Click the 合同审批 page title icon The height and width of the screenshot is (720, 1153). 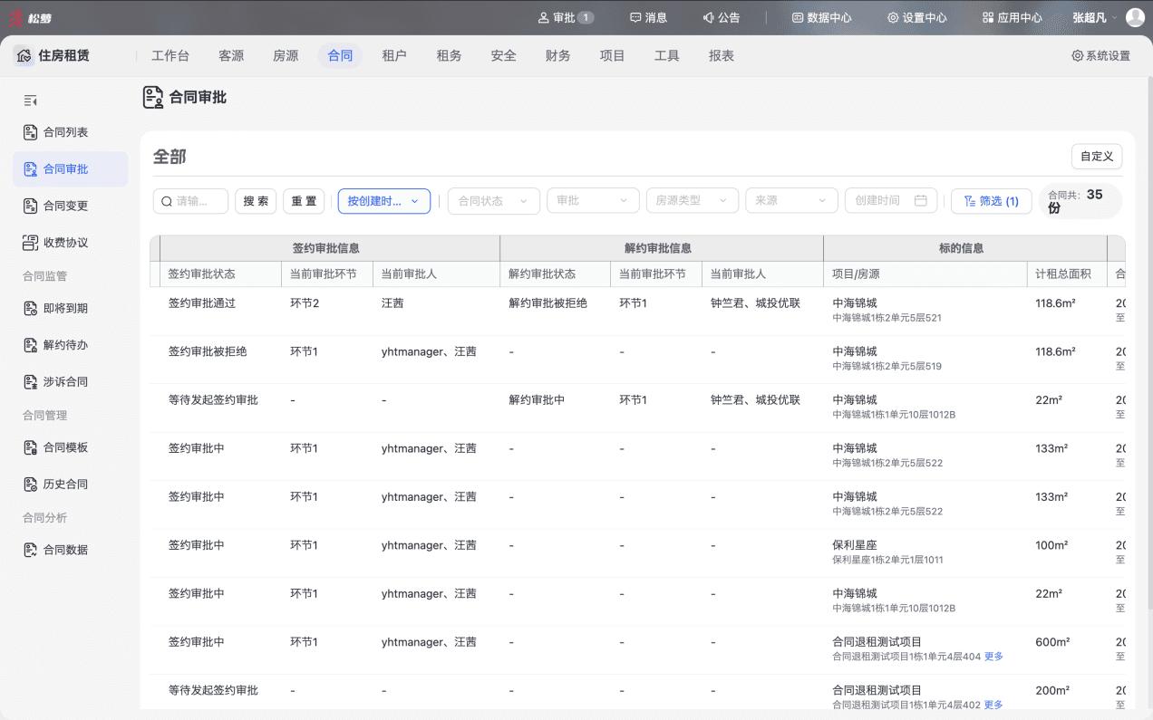(x=153, y=97)
